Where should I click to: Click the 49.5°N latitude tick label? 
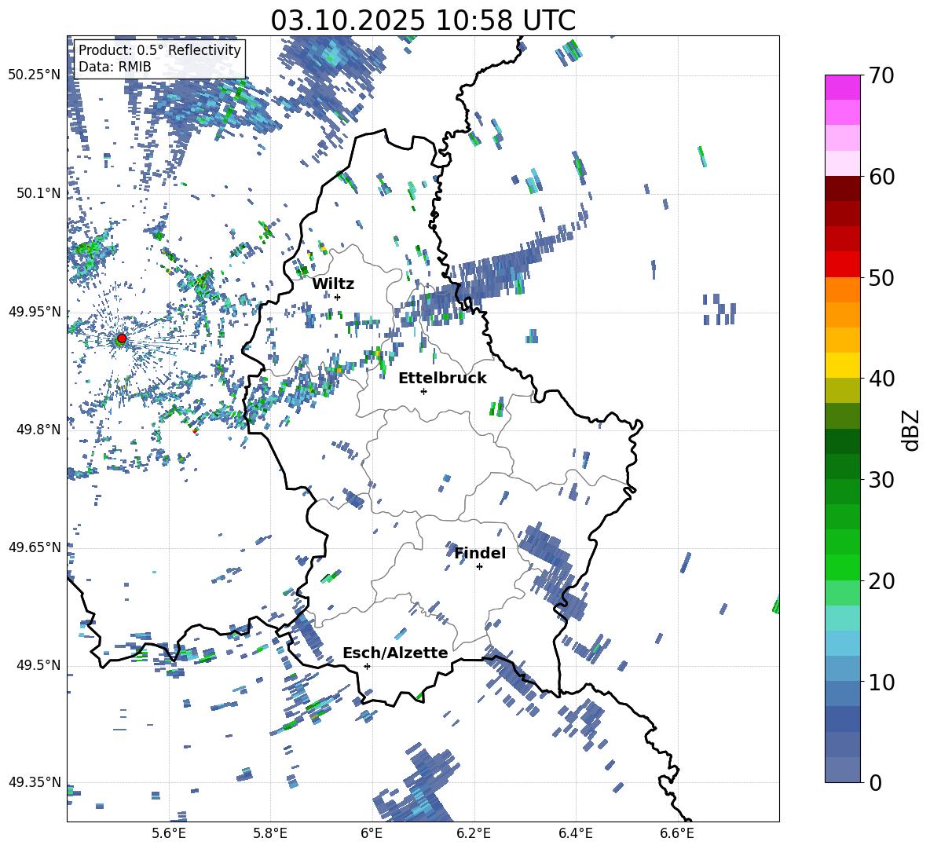point(38,665)
